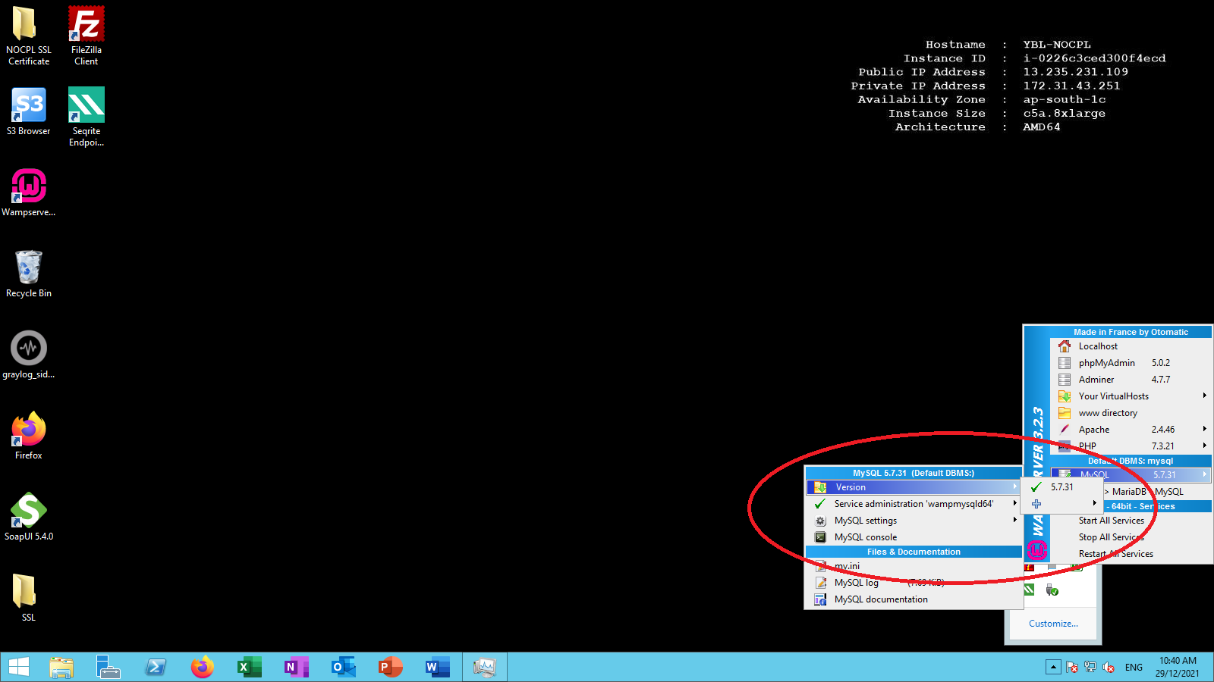Screen dimensions: 1214x682
Task: Open S3 Browser desktop shortcut
Action: pos(29,111)
